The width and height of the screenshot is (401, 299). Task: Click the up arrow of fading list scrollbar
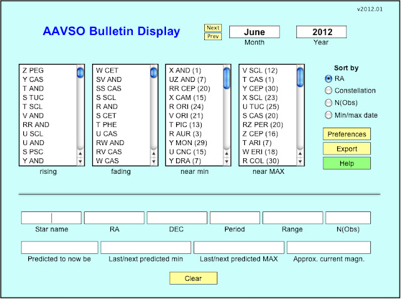(x=154, y=153)
